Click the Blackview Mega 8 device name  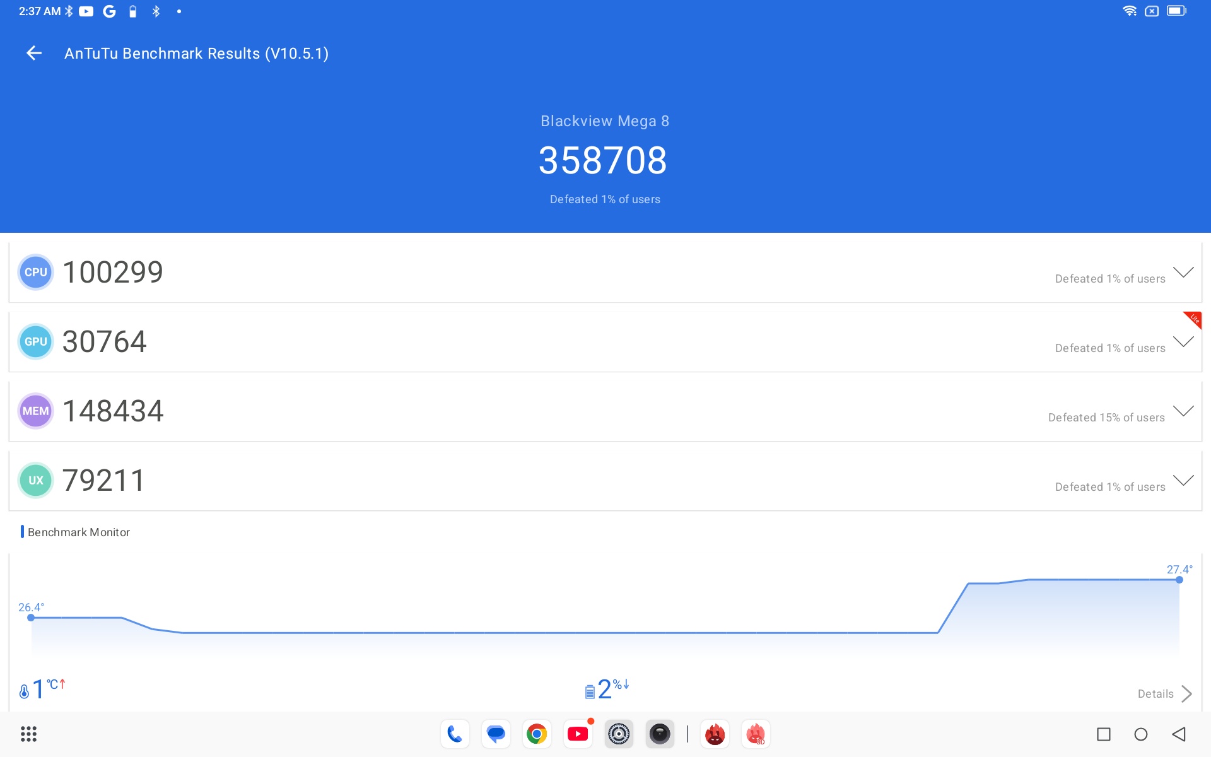[605, 121]
